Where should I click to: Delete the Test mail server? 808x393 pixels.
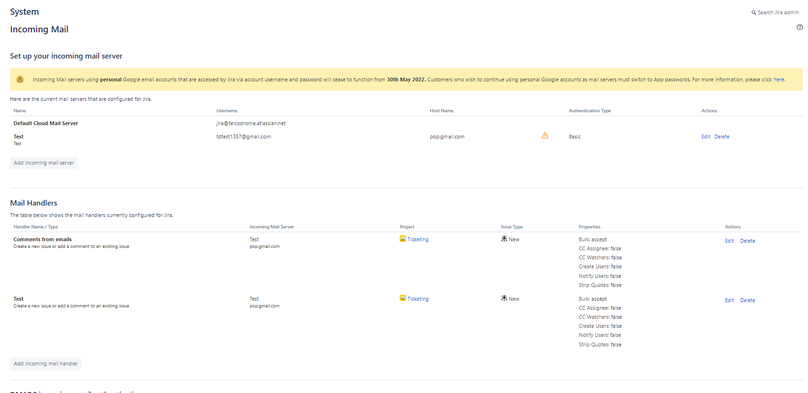tap(722, 137)
